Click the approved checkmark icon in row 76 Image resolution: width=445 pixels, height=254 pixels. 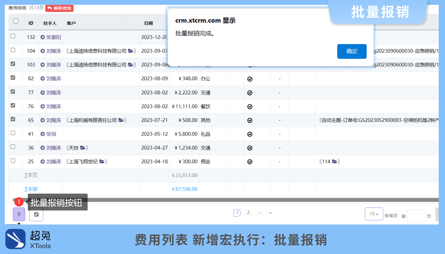250,106
